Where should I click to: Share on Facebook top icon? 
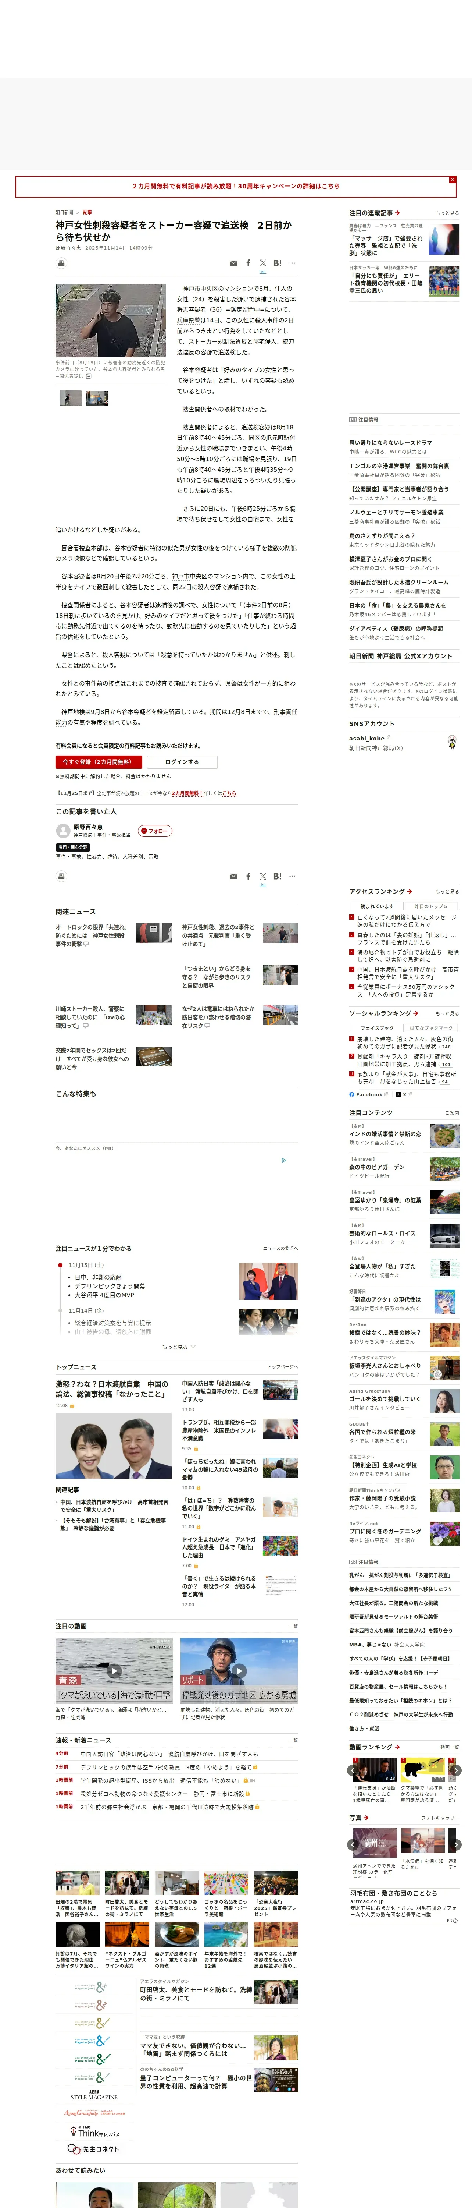pyautogui.click(x=248, y=263)
